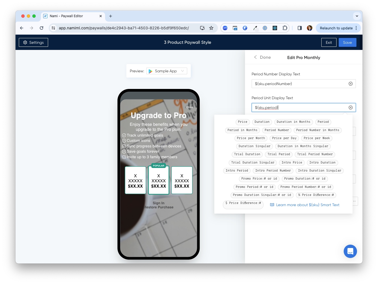Viewport: 378px width, 284px height.
Task: Insert Promo Duration Singular:# or id chip
Action: (x=262, y=195)
